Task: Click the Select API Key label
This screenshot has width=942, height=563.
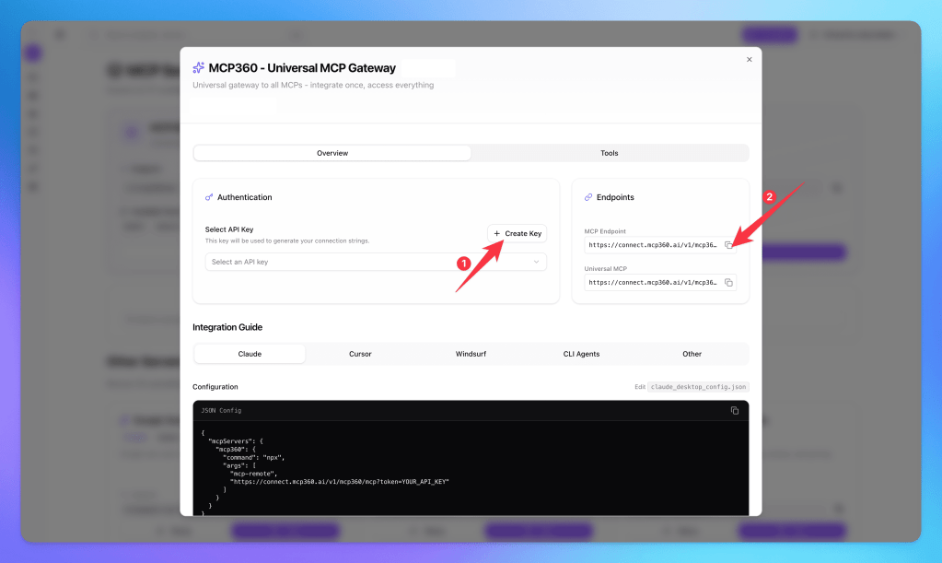Action: tap(229, 229)
